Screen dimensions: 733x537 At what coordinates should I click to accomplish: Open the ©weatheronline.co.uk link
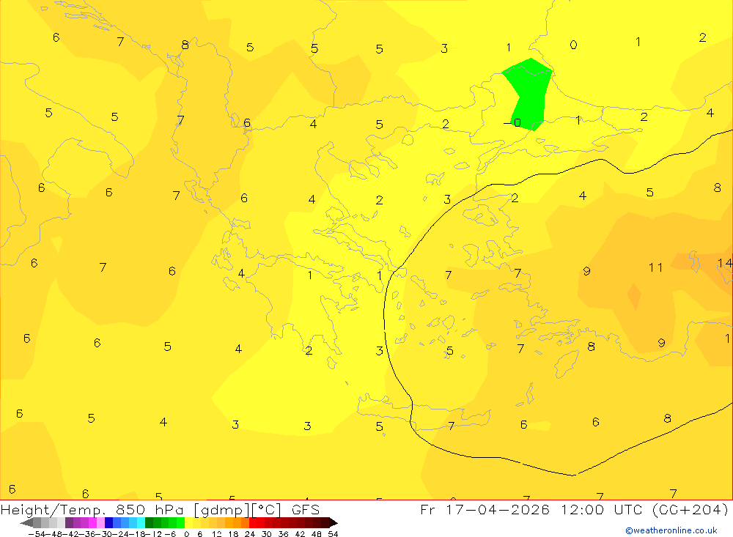(x=671, y=530)
